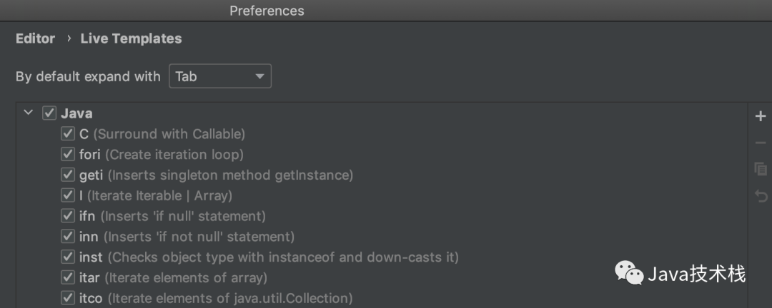Collapse the Java template group
Screen dimensions: 772x308
[29, 113]
